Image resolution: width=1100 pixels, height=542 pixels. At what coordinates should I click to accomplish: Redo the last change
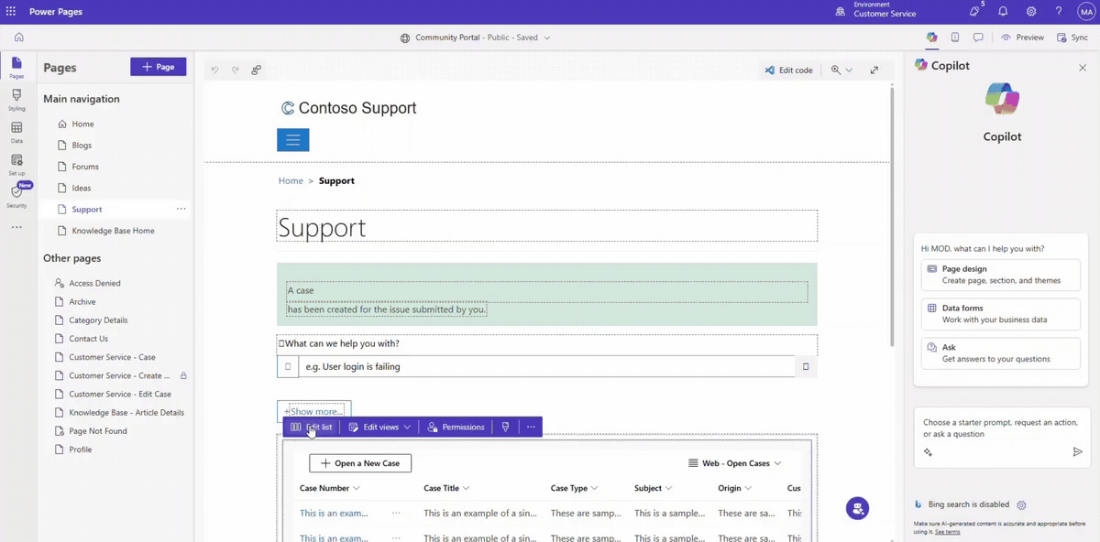click(x=236, y=70)
